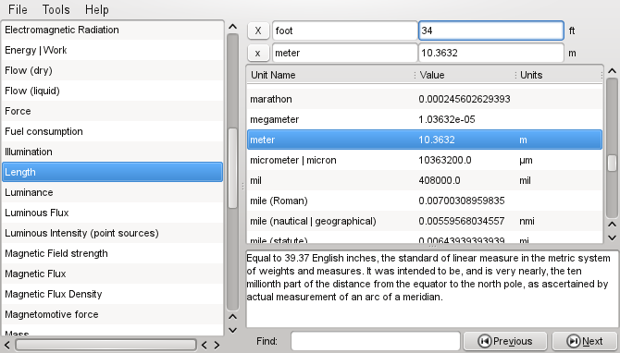Select Illumination category
The width and height of the screenshot is (620, 353).
click(x=112, y=152)
